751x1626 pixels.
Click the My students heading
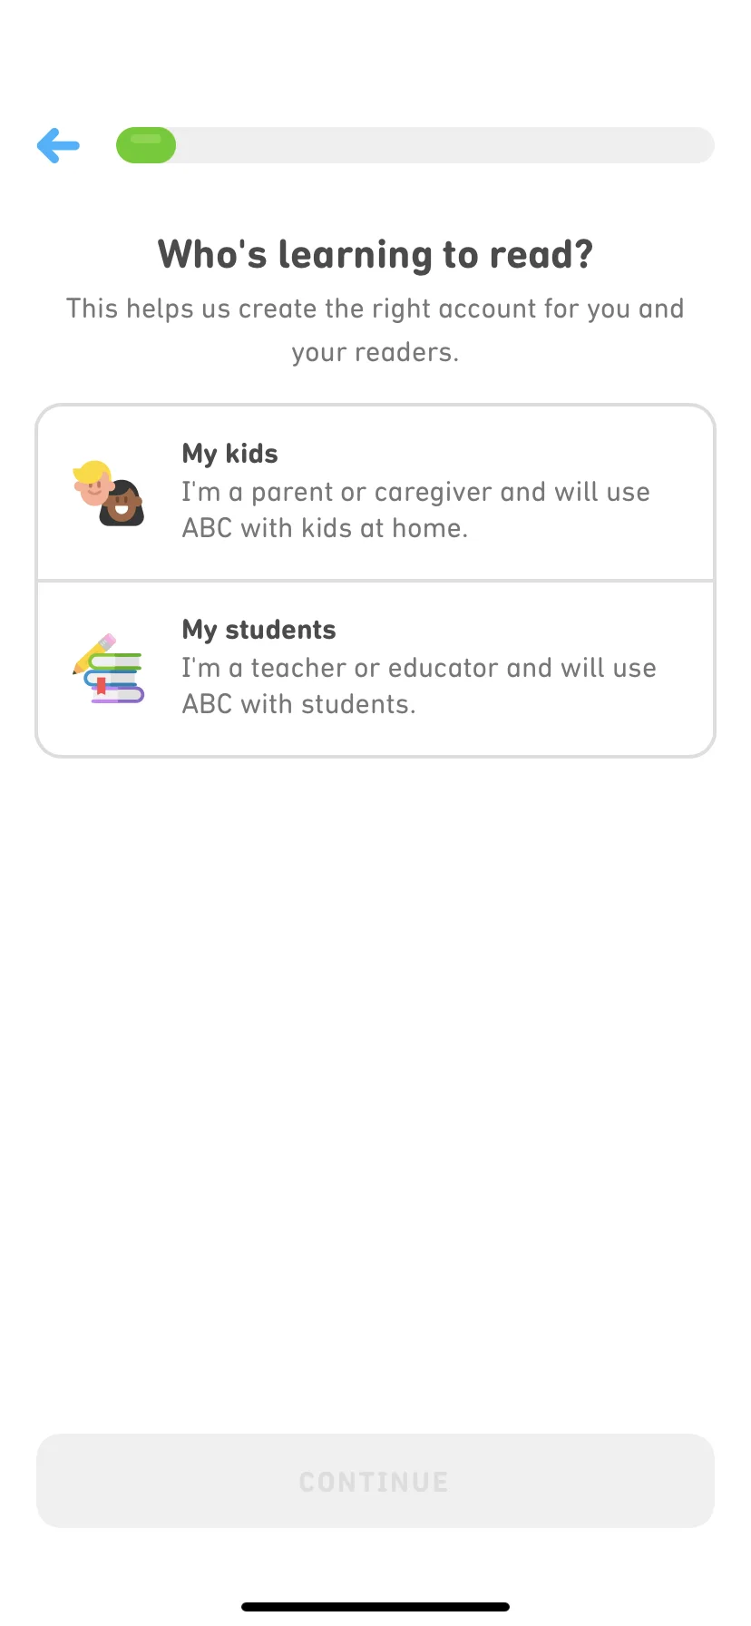coord(259,630)
